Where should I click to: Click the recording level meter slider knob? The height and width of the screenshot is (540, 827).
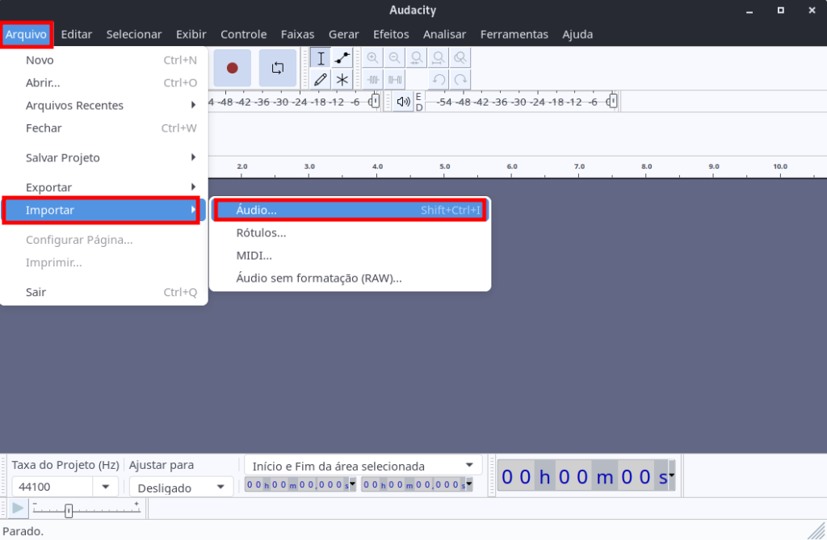point(375,101)
